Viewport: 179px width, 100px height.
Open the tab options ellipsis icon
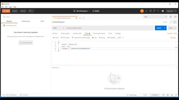[83, 18]
